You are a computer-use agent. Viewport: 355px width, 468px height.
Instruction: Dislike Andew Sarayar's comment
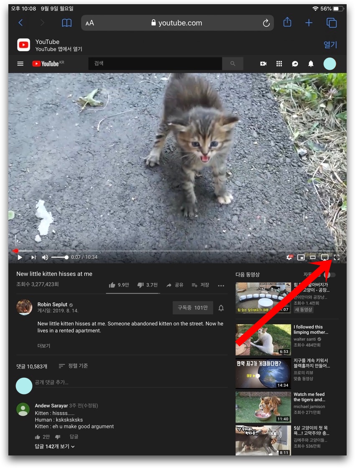tap(58, 437)
